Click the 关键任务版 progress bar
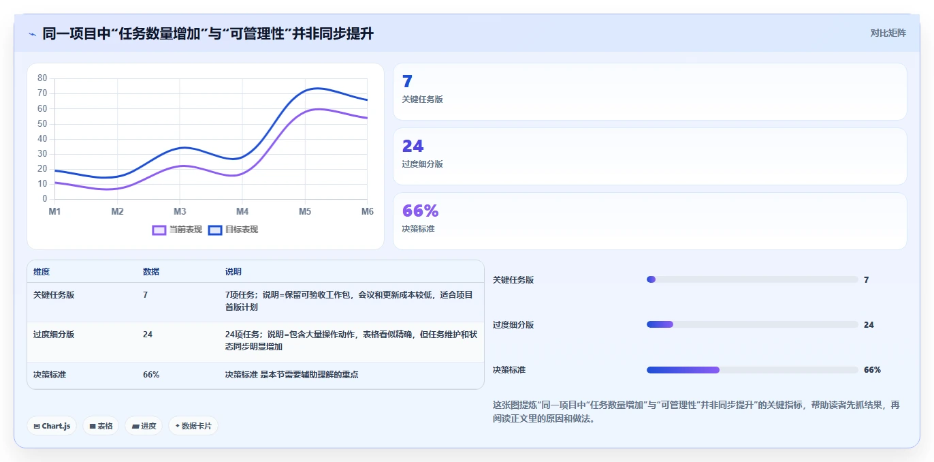The image size is (934, 462). (752, 279)
